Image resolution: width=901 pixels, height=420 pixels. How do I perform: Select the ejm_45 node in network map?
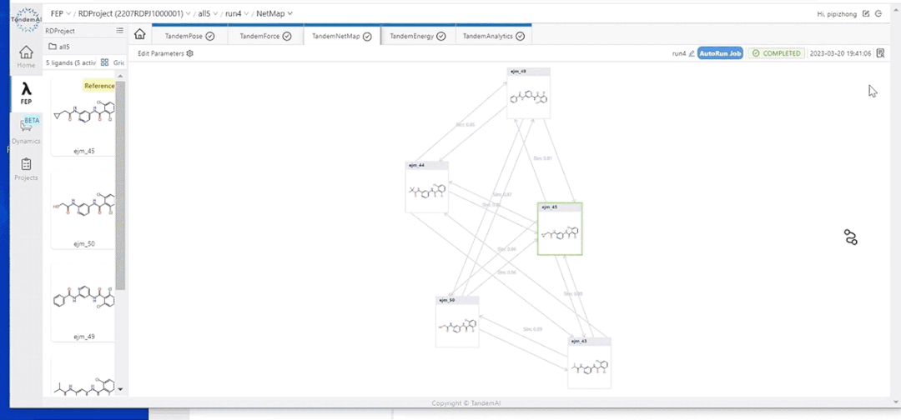[560, 229]
